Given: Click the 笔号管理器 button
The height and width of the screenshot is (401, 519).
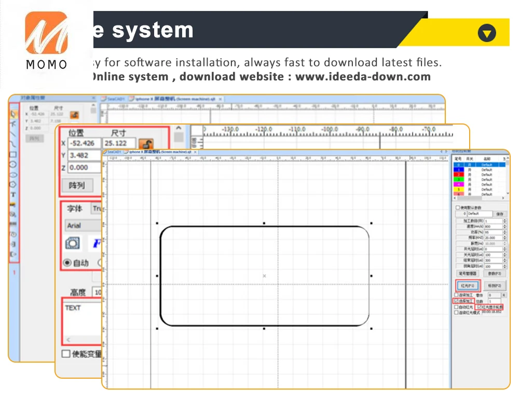Looking at the screenshot, I should pyautogui.click(x=468, y=273).
